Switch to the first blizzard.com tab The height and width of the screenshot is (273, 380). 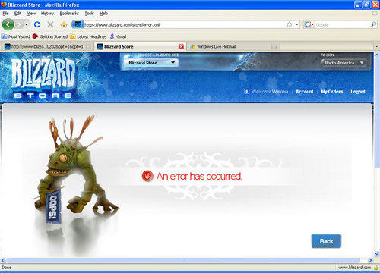point(48,46)
